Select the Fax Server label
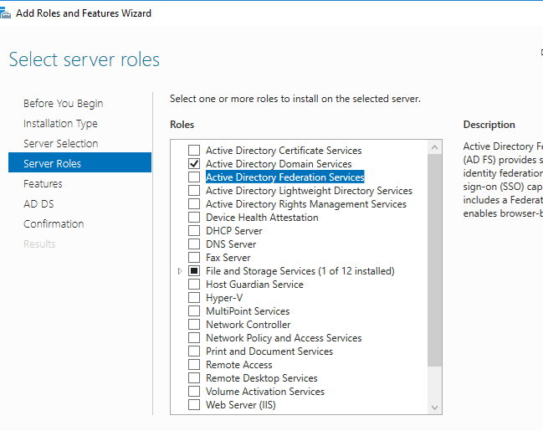This screenshot has width=543, height=431. (x=228, y=258)
